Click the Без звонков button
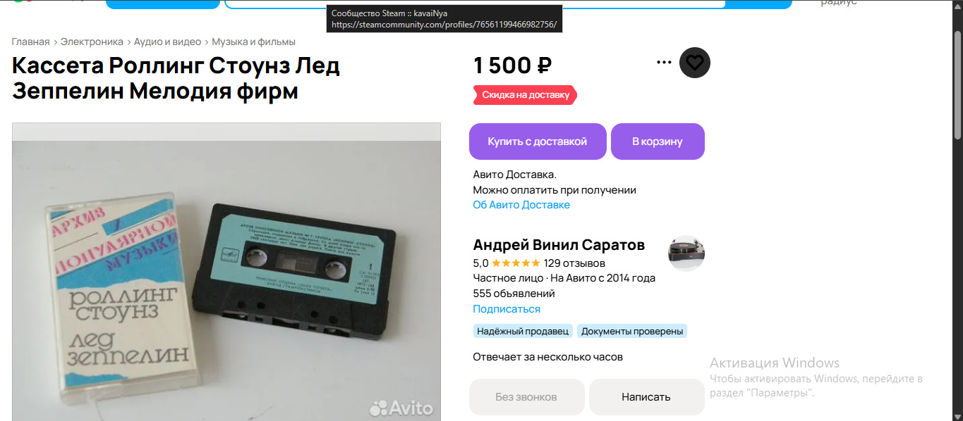 526,397
